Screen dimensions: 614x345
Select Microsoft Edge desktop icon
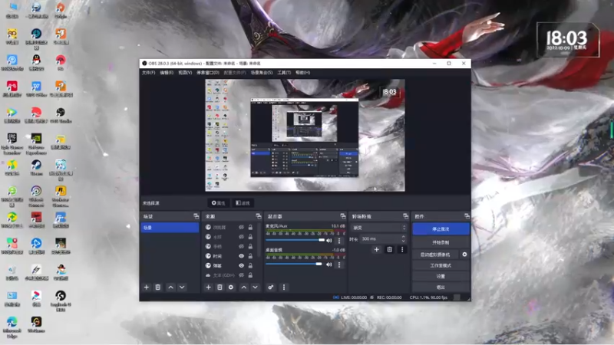point(12,327)
